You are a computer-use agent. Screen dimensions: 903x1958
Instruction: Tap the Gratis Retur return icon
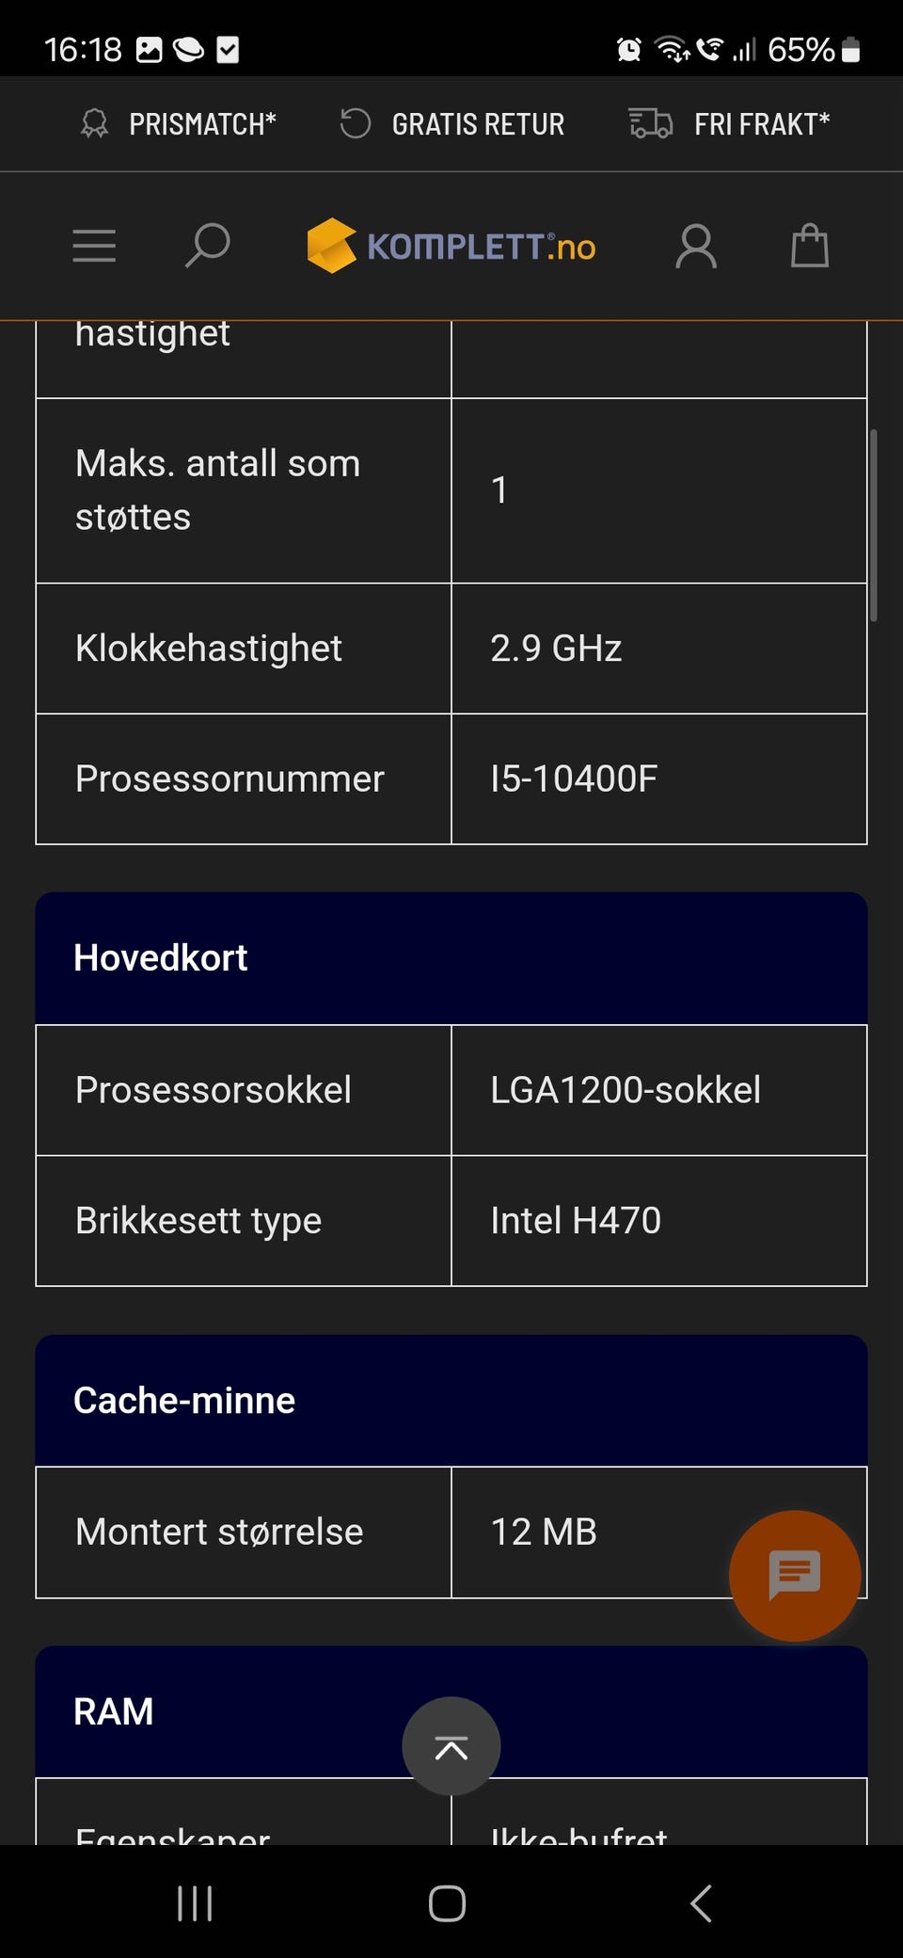pos(356,123)
